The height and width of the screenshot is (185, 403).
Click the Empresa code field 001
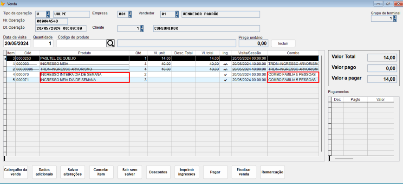(123, 14)
